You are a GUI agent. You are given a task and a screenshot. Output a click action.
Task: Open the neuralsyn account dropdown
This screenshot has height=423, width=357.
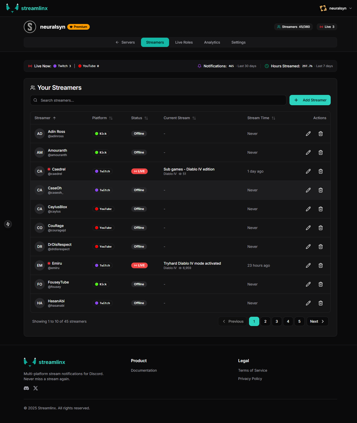[x=336, y=8]
